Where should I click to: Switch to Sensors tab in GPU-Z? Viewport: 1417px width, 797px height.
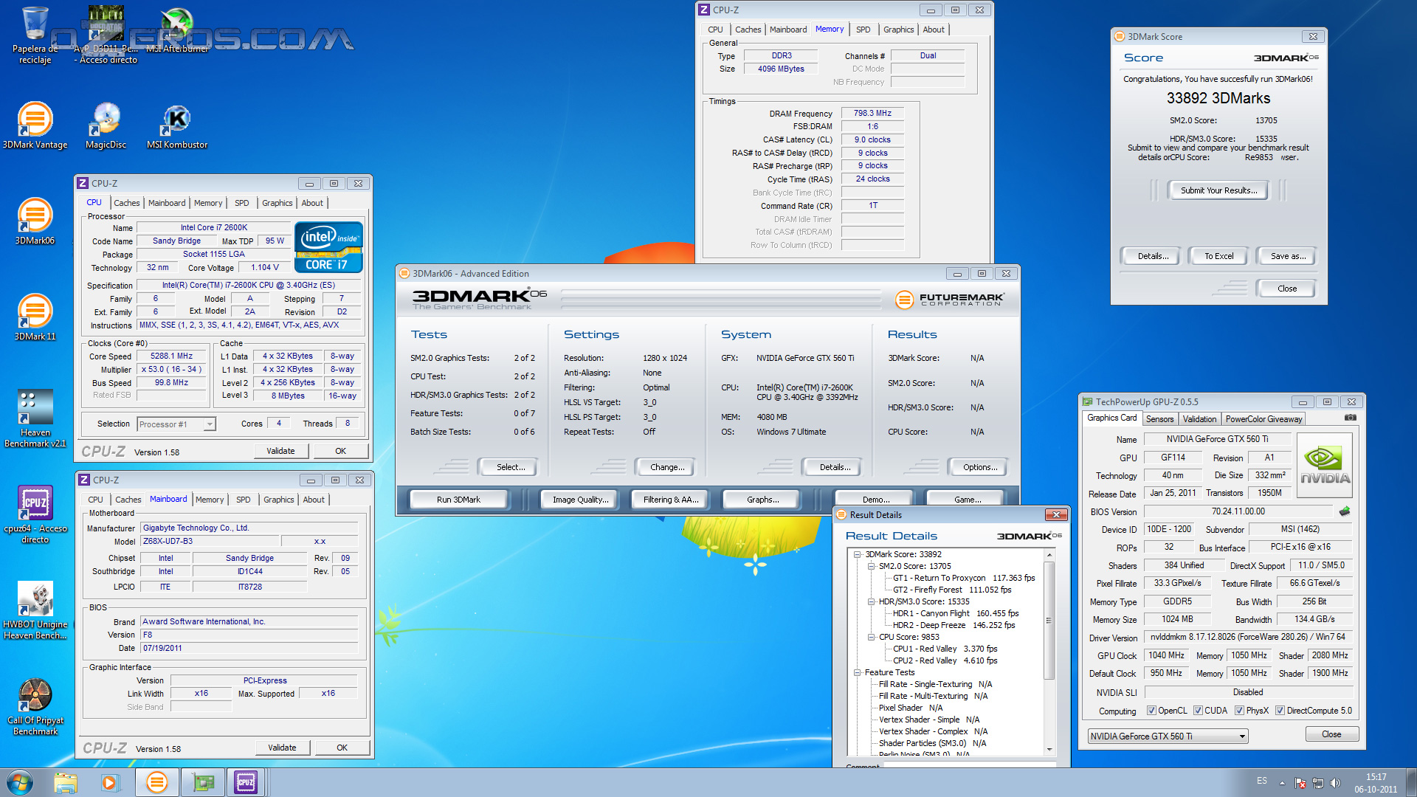[1159, 418]
